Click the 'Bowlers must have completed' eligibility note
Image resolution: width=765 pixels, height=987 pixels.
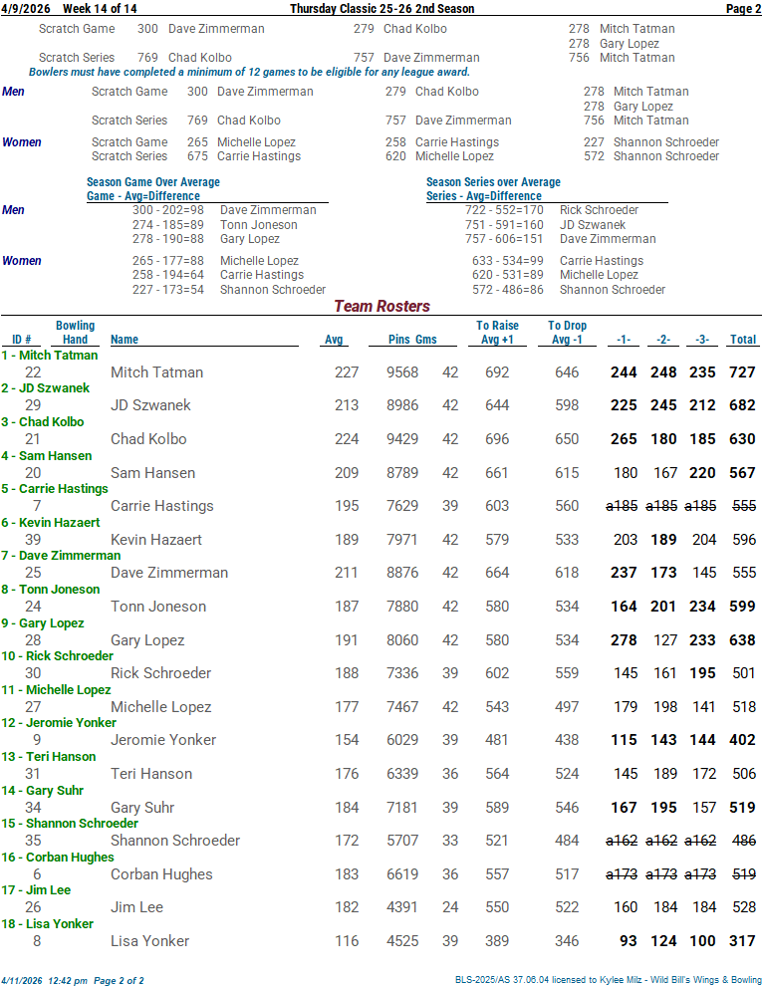249,72
